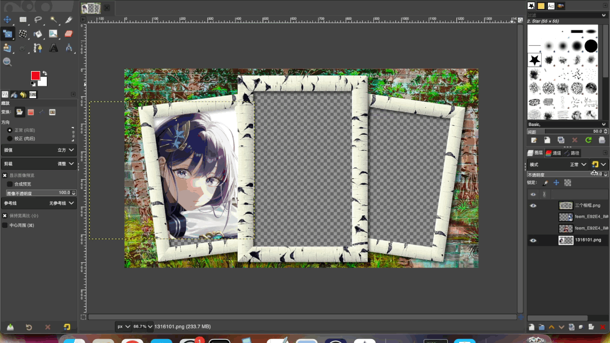Adjust the 图像不透明度 slider
The width and height of the screenshot is (610, 343).
pos(41,193)
